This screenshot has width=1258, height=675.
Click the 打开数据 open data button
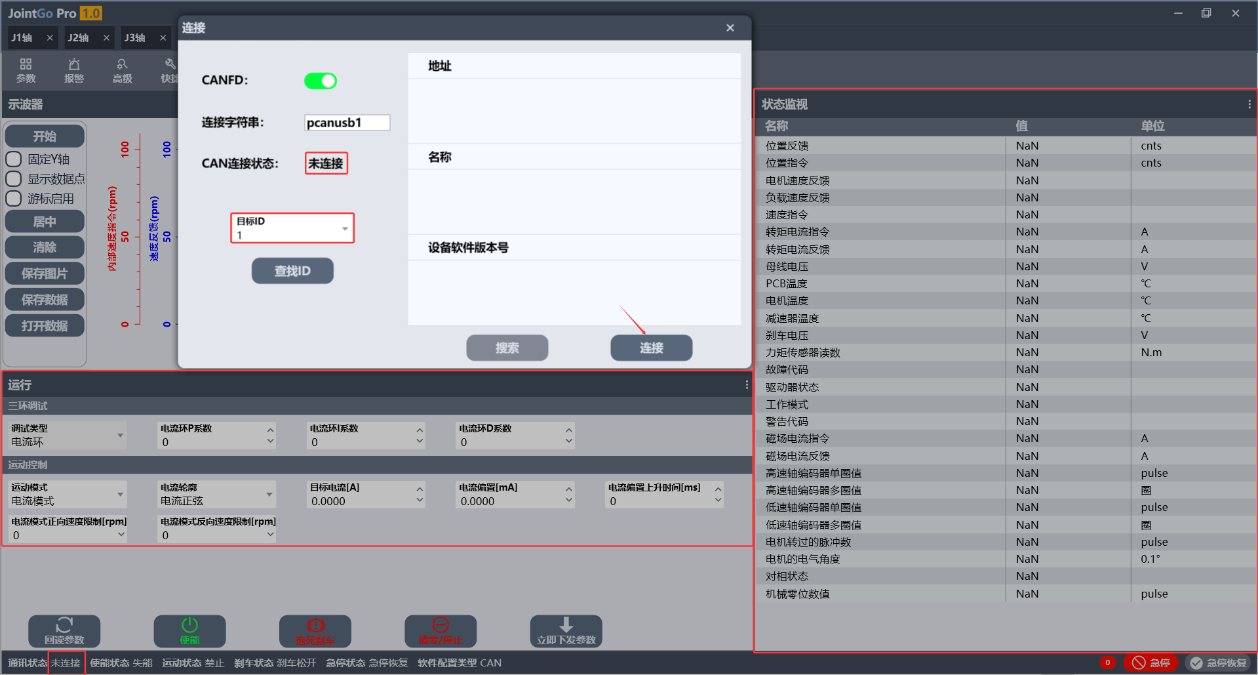tap(45, 326)
